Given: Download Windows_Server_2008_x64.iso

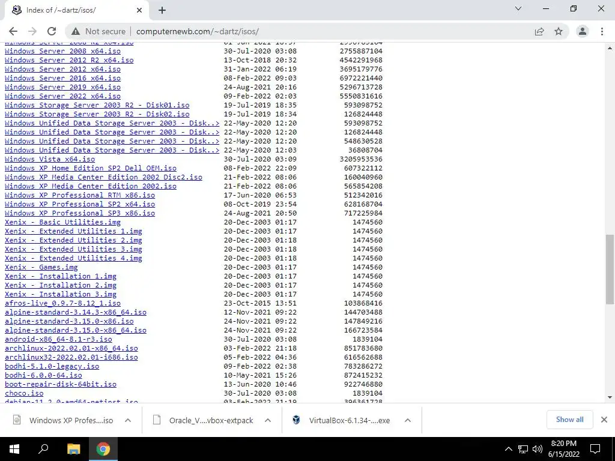Looking at the screenshot, I should [62, 51].
